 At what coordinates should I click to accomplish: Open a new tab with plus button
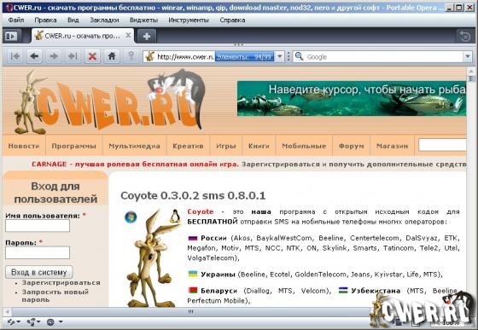pyautogui.click(x=147, y=37)
